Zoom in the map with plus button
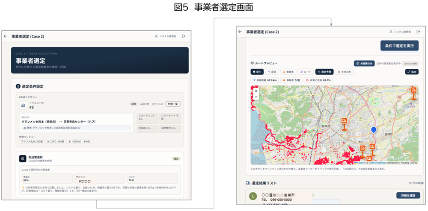Viewport: 428px width, 211px height. tap(256, 91)
